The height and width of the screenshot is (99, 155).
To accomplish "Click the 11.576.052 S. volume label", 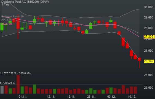I will pyautogui.click(x=16, y=73).
